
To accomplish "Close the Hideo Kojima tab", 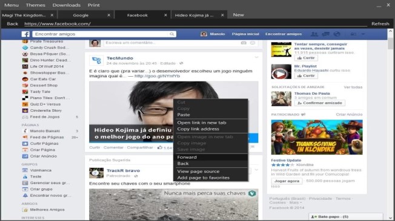I will pyautogui.click(x=222, y=15).
